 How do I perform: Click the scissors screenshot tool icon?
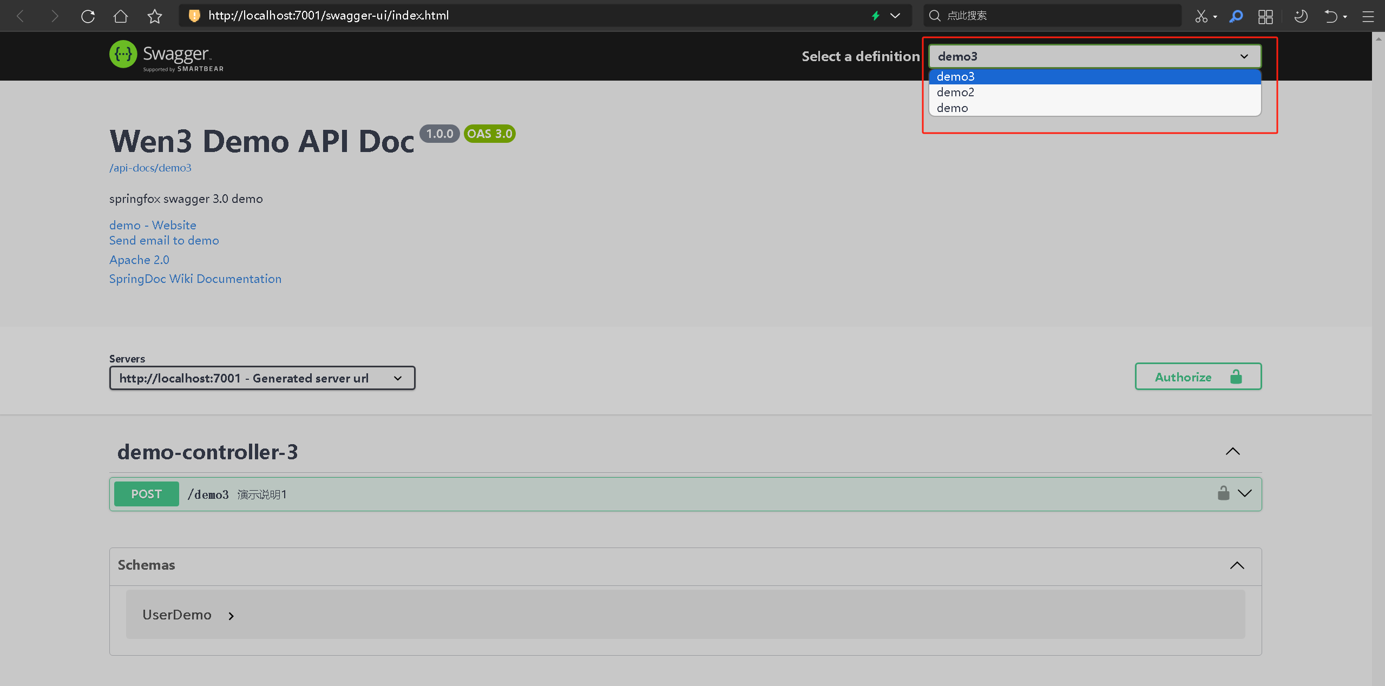pyautogui.click(x=1201, y=16)
